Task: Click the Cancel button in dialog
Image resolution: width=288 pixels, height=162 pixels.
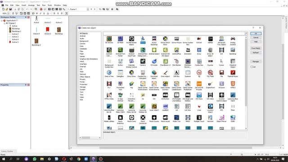Action: pyautogui.click(x=256, y=37)
